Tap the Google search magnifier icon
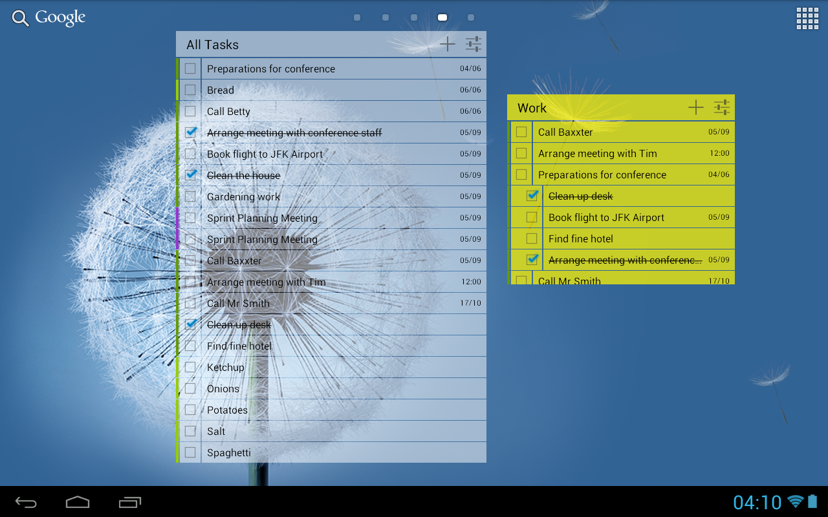This screenshot has height=517, width=828. click(x=21, y=19)
